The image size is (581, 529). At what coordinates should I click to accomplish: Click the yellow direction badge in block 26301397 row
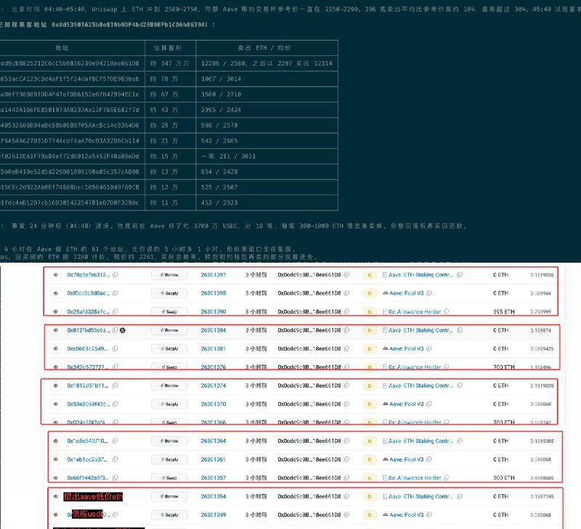[370, 275]
